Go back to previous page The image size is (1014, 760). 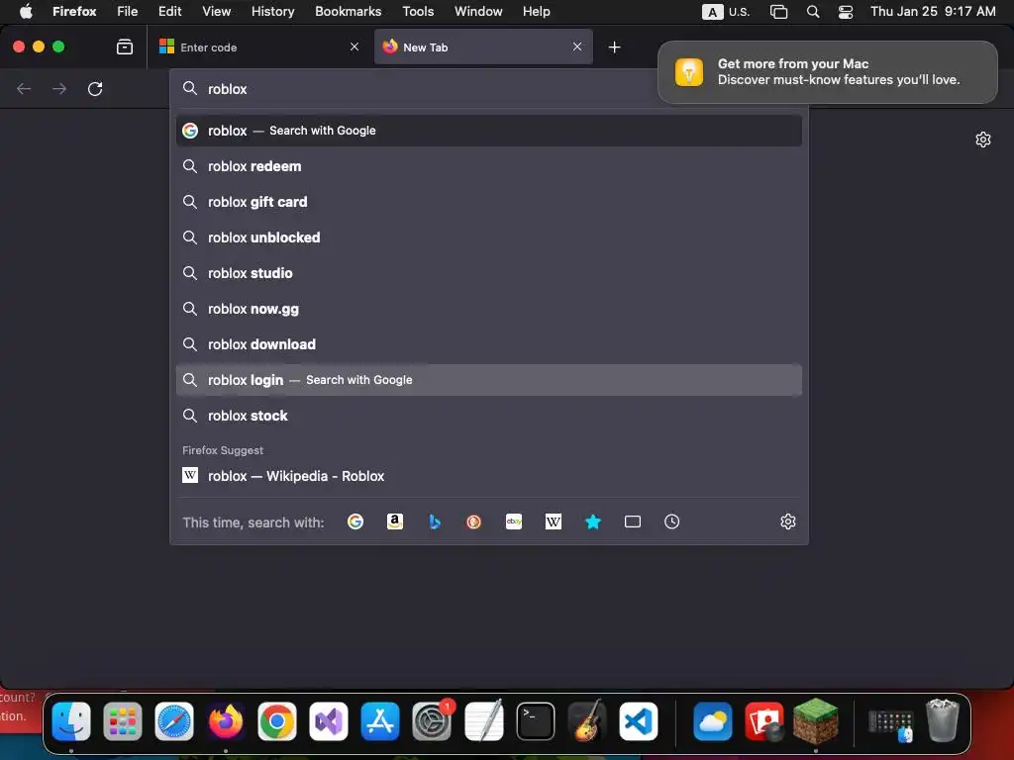coord(24,88)
